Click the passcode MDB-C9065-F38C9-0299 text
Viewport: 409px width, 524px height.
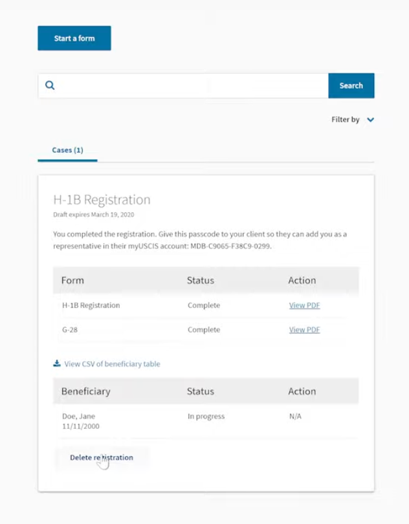point(230,246)
